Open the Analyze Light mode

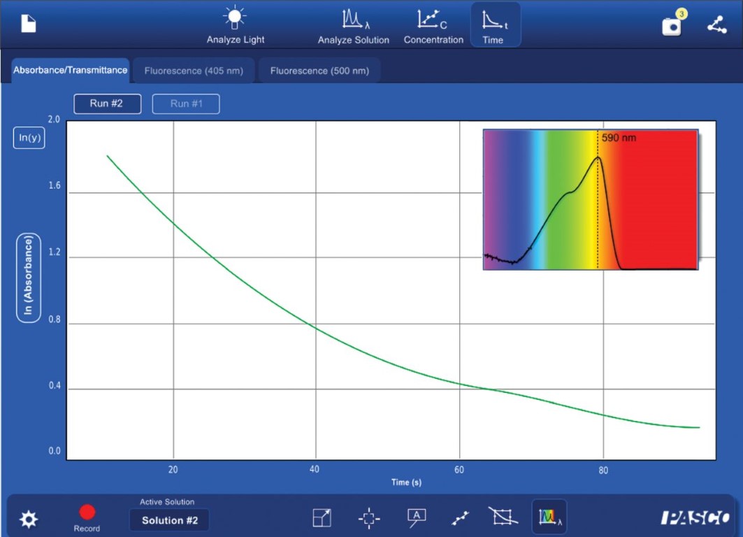click(235, 26)
